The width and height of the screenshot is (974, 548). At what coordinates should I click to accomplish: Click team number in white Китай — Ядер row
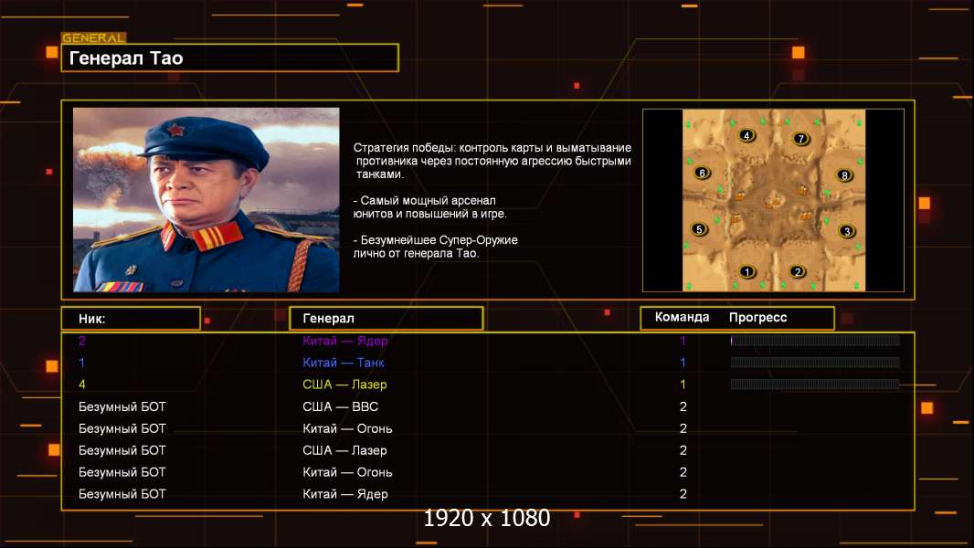coord(683,494)
